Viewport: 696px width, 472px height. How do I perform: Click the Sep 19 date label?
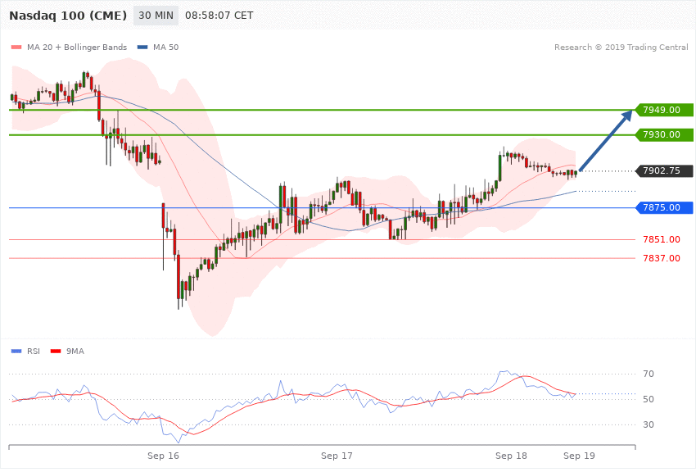tap(579, 456)
